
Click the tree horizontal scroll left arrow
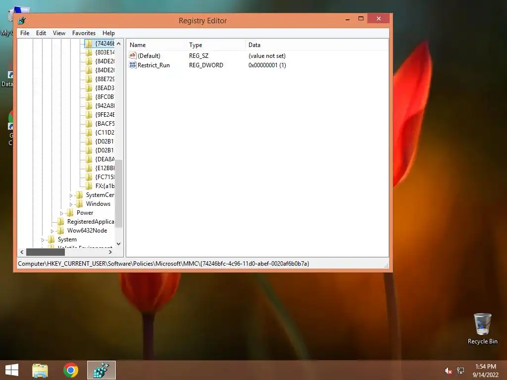click(x=22, y=252)
